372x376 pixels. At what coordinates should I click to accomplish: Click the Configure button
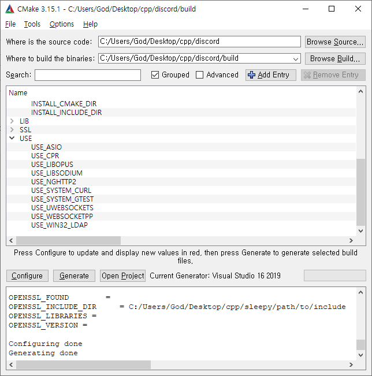click(27, 276)
